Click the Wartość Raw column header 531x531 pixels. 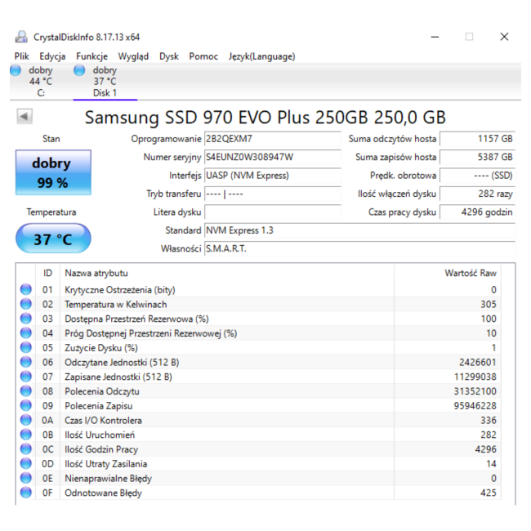448,273
